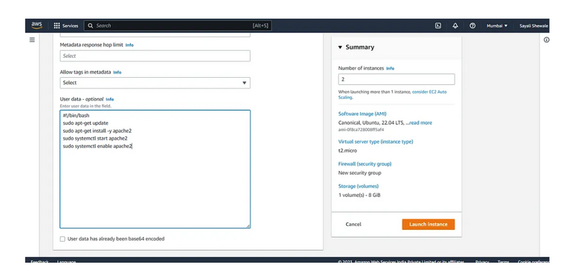Collapse the Summary panel triangle
The image size is (571, 269).
pos(340,47)
